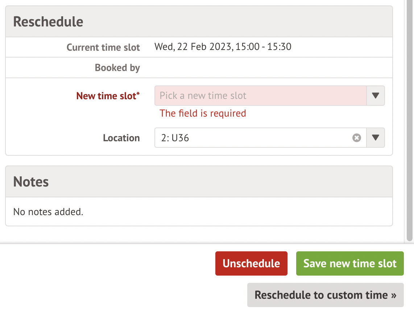Open the New time slot dropdown arrow

pos(376,96)
